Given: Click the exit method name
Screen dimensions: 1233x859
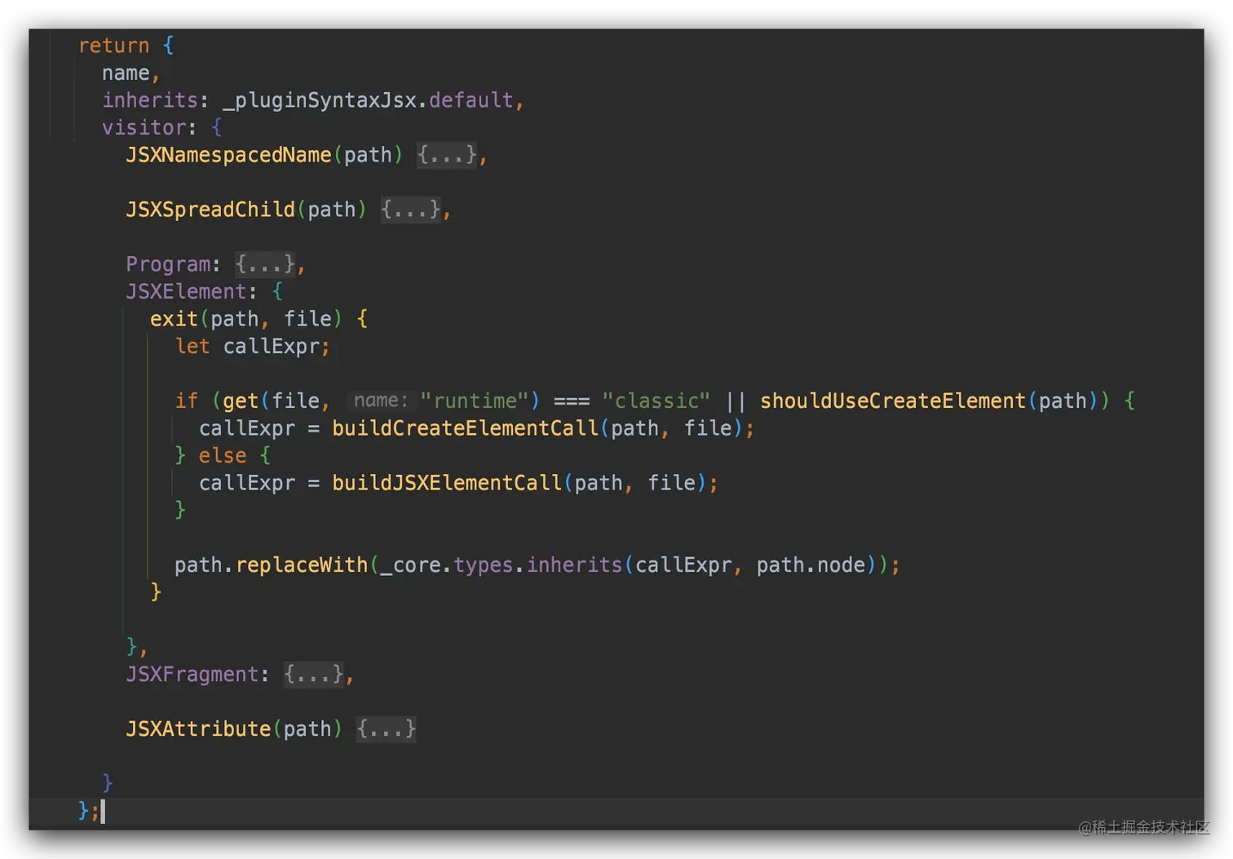Looking at the screenshot, I should pyautogui.click(x=174, y=318).
